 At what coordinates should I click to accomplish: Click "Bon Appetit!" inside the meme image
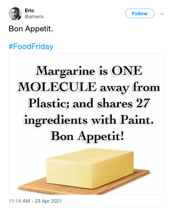[86, 136]
